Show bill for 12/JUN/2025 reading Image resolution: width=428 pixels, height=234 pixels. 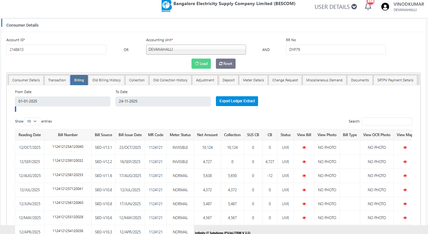click(x=304, y=204)
